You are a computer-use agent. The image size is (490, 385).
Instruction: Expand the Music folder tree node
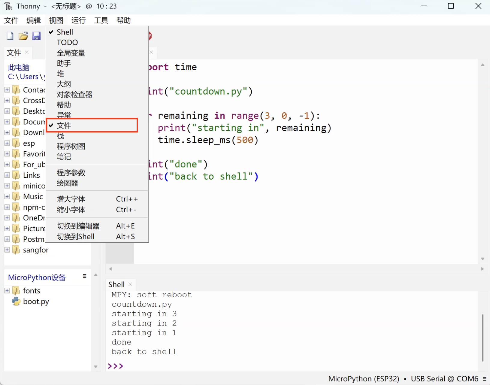point(7,196)
